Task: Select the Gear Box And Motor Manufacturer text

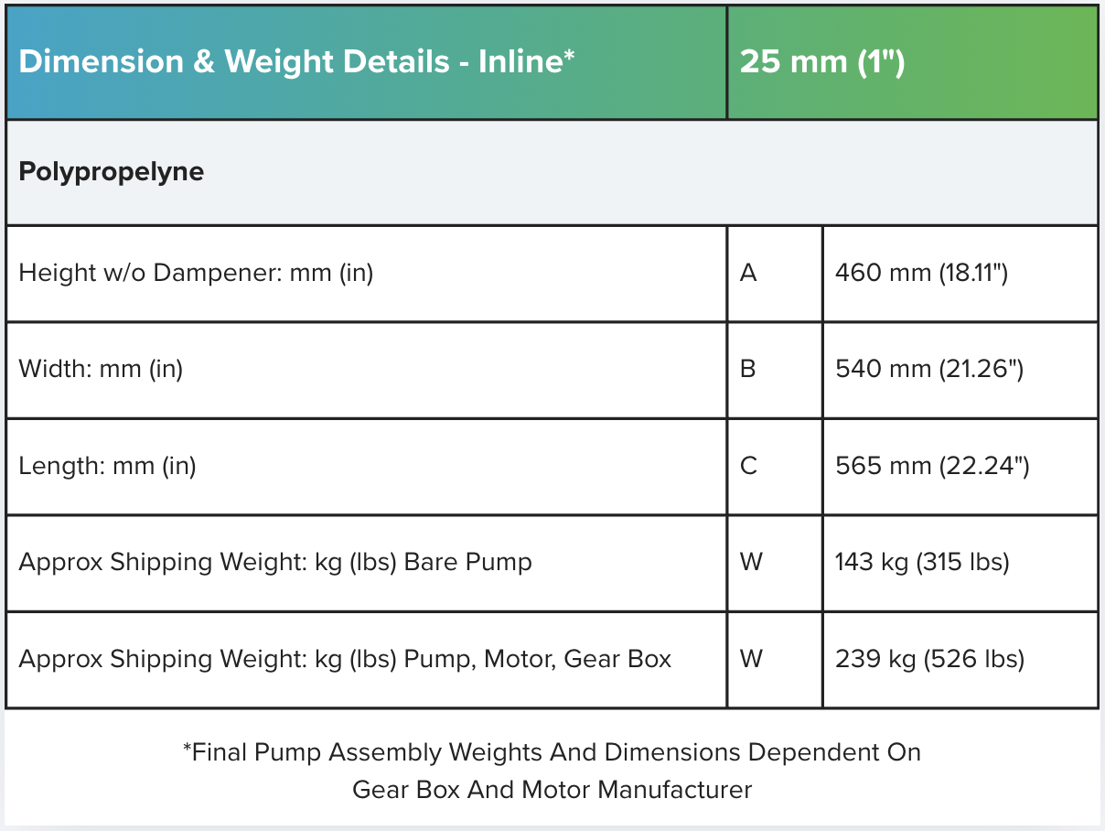Action: 552,789
